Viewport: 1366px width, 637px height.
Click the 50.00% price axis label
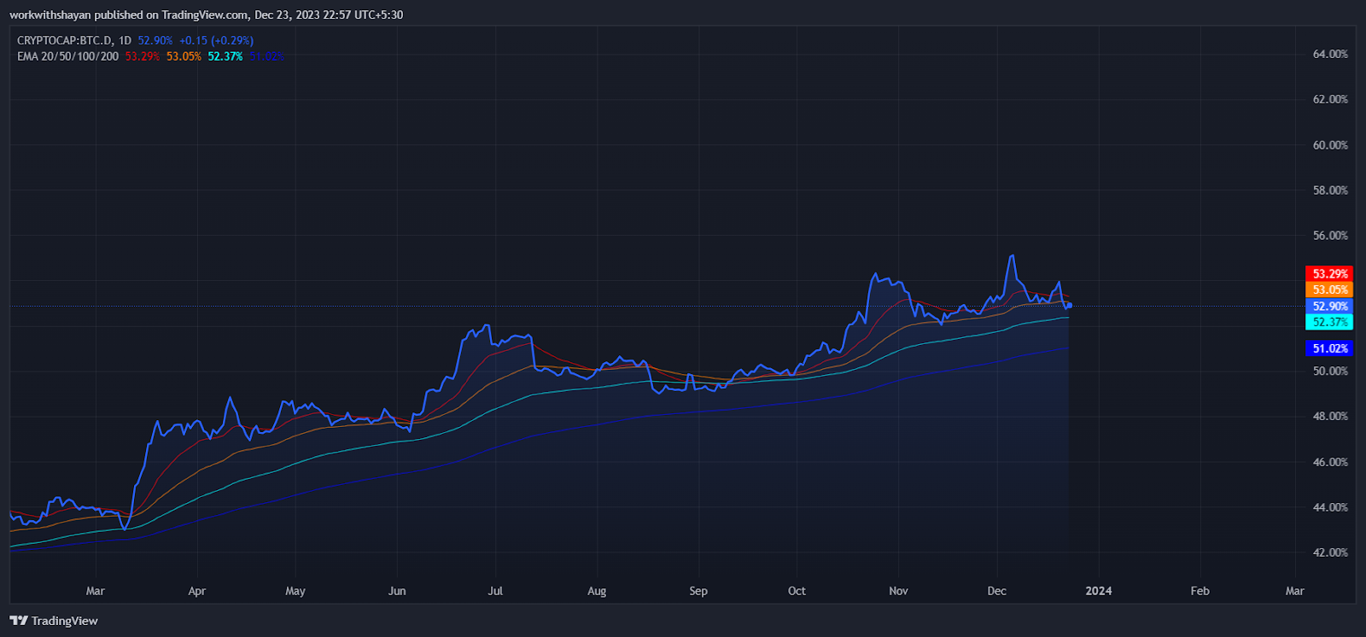click(x=1330, y=371)
